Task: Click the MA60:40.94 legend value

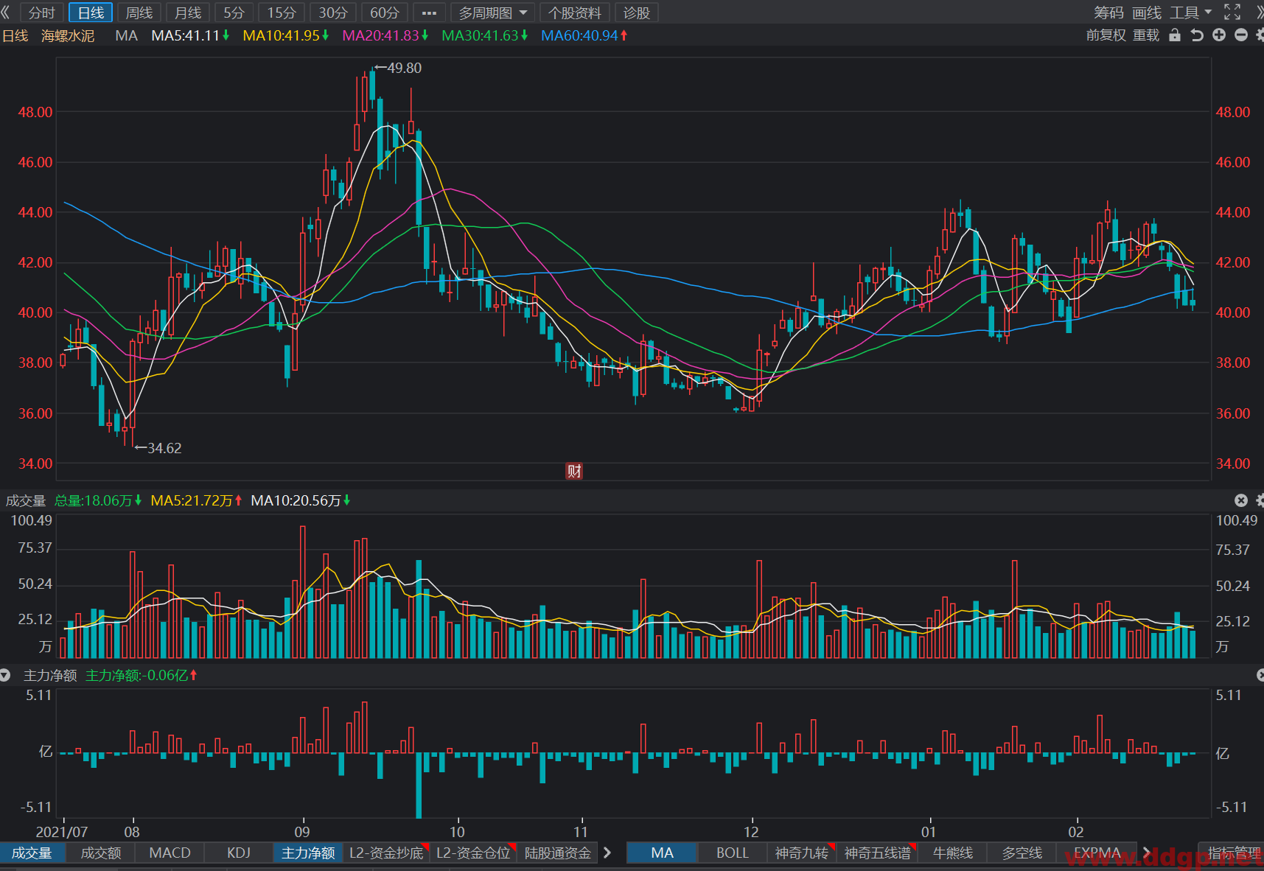Action: point(584,35)
